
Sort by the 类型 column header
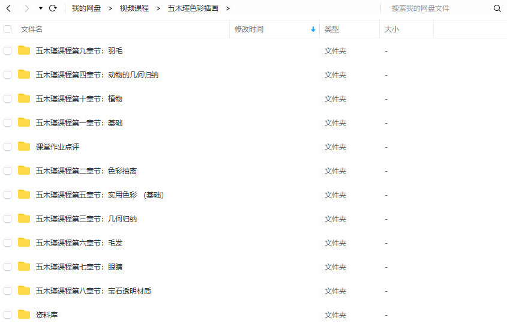(332, 29)
